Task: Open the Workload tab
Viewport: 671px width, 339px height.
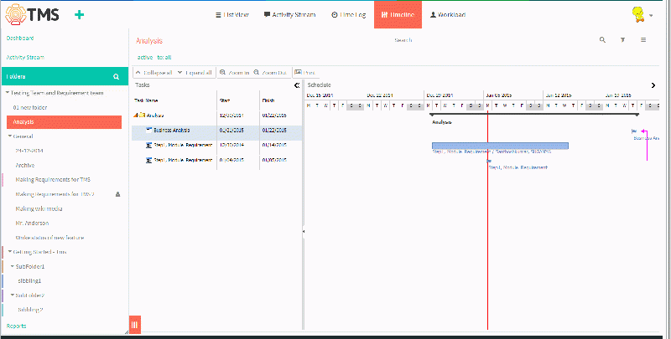Action: click(448, 14)
